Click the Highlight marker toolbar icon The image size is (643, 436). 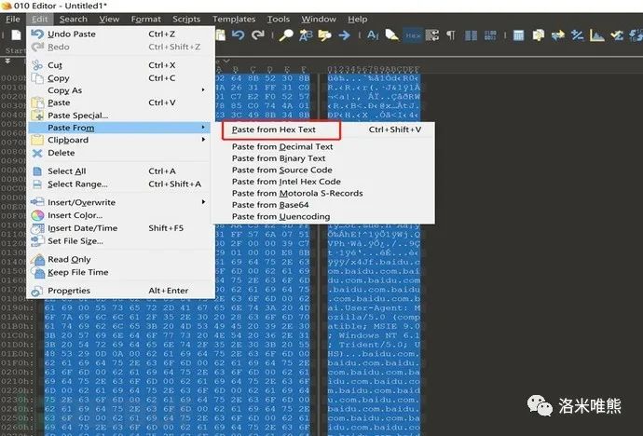(x=391, y=35)
